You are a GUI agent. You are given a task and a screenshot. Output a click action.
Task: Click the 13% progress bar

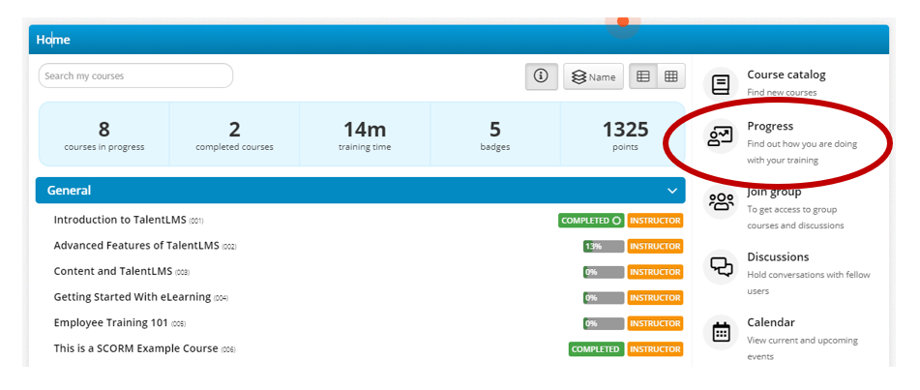(604, 247)
